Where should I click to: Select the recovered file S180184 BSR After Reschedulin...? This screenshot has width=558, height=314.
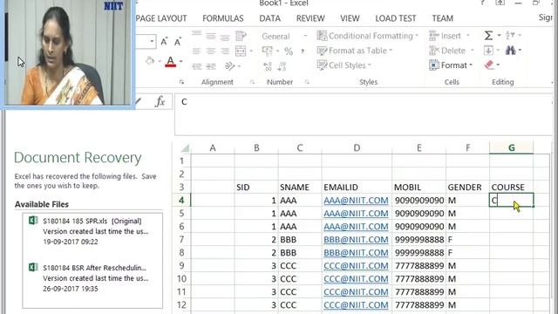[x=92, y=278]
